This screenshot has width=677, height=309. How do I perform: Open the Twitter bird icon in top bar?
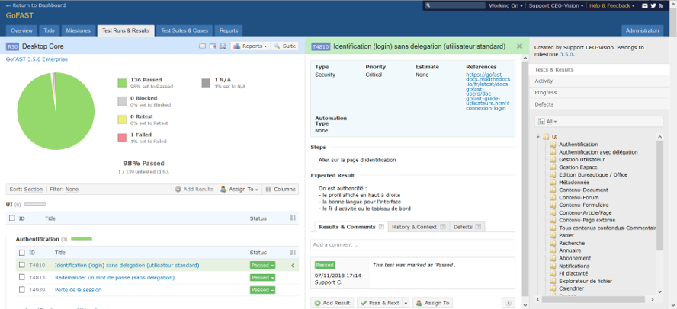coord(653,5)
